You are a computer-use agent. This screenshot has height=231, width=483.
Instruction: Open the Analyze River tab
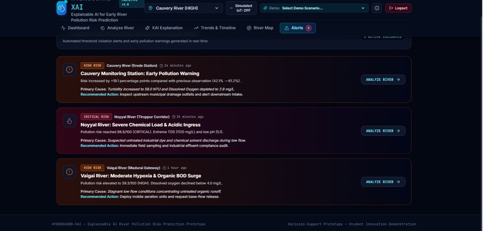117,28
